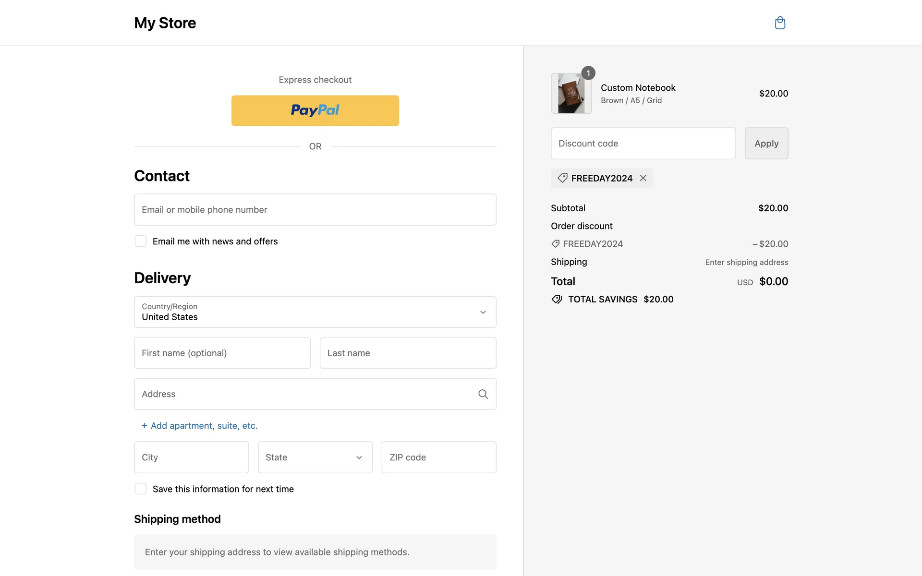Click the small tag icon beside order discount

pos(556,244)
